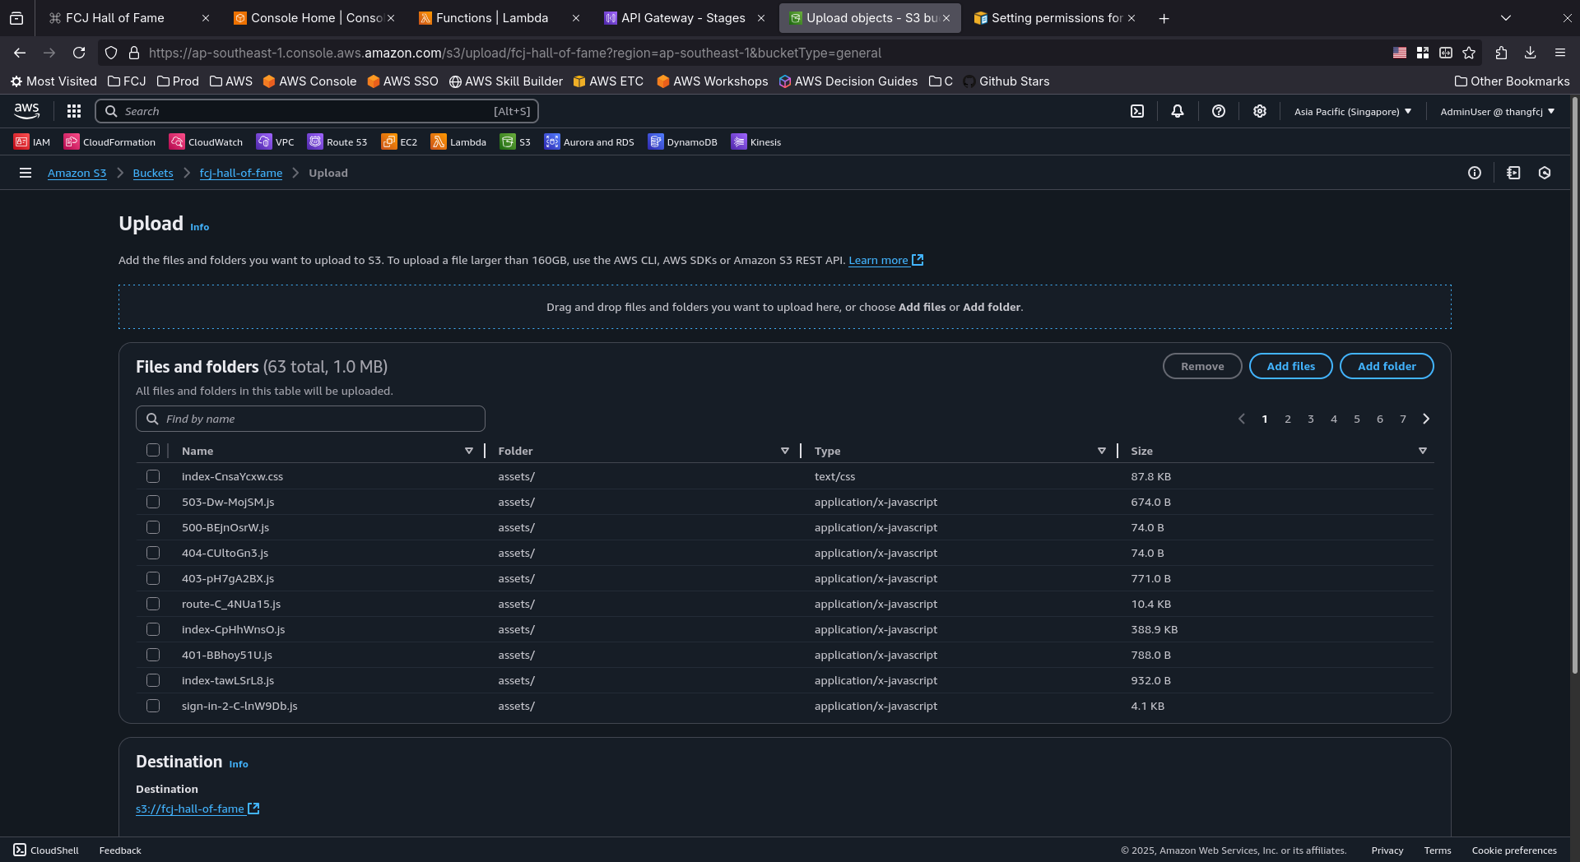Click the Find by name field

[310, 419]
